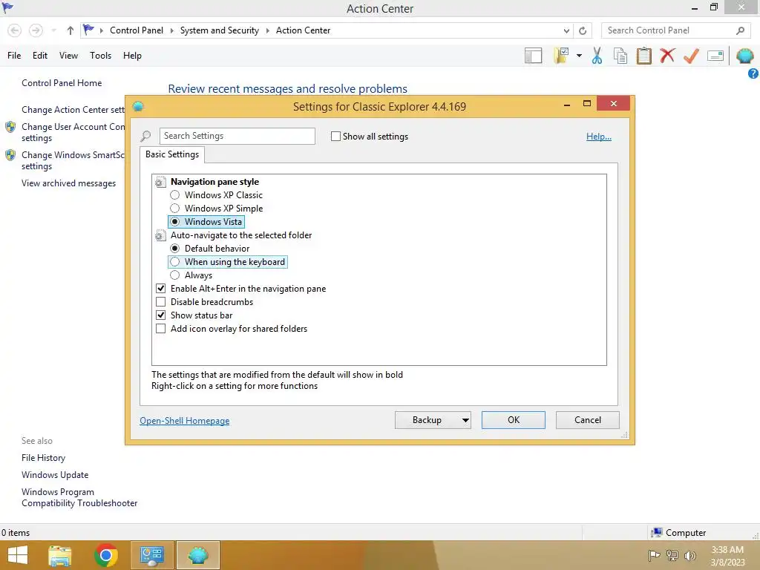This screenshot has width=760, height=570.
Task: Refresh the Action Center page
Action: click(583, 30)
